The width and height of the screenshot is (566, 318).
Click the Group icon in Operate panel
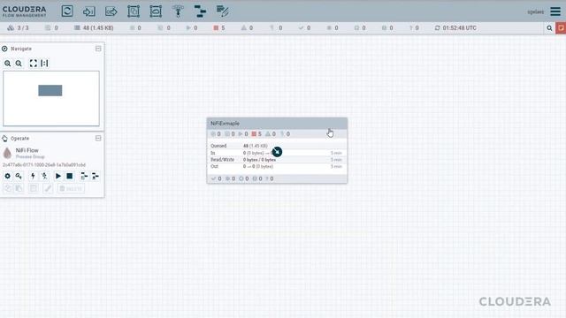33,188
